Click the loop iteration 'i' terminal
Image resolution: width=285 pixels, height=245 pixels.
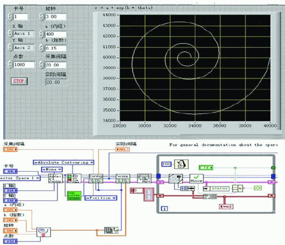pyautogui.click(x=164, y=209)
